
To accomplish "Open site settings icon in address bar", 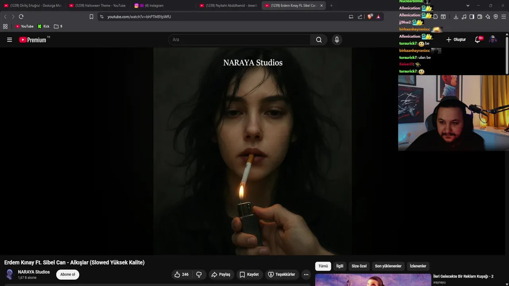I will coord(102,17).
